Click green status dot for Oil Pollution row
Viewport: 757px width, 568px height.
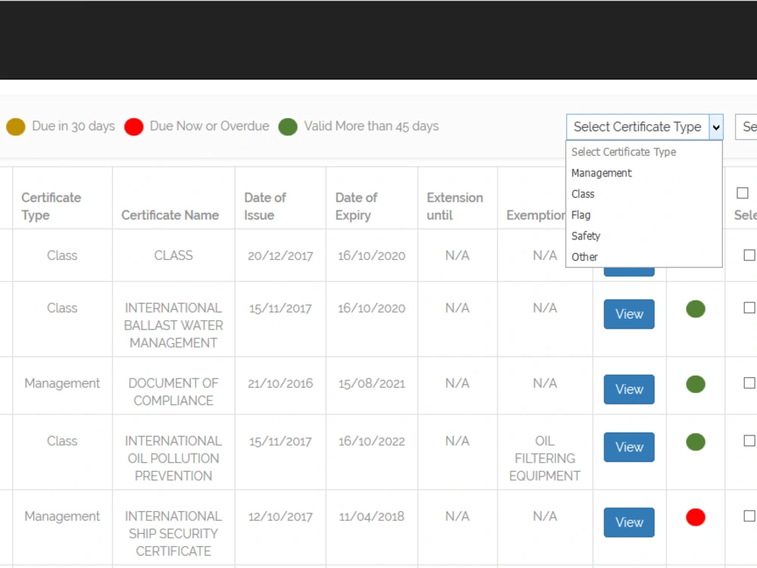[x=696, y=442]
